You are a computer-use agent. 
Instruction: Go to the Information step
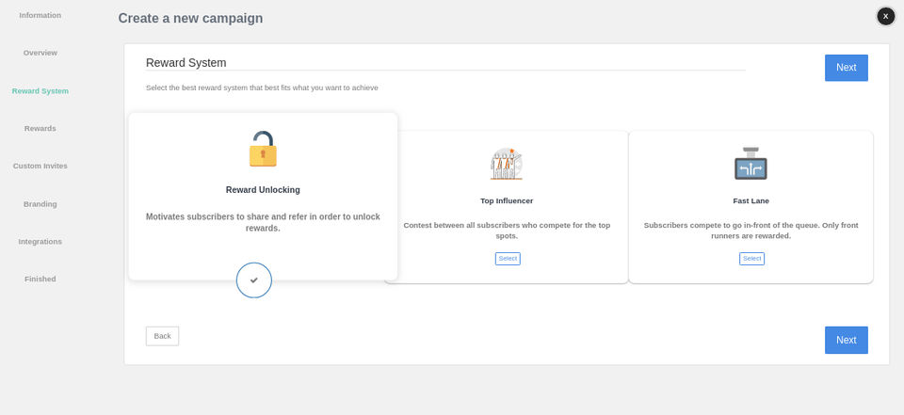tap(40, 15)
